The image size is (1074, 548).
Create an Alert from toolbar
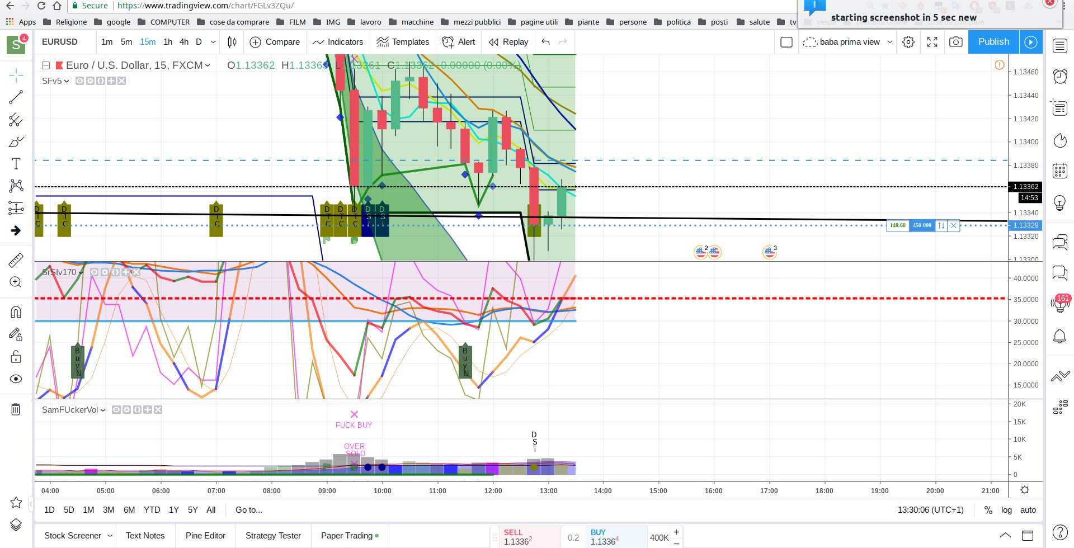pyautogui.click(x=458, y=42)
